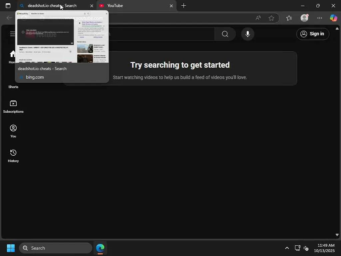The width and height of the screenshot is (341, 256).
Task: Click the YouTube search magnifier button
Action: [225, 34]
